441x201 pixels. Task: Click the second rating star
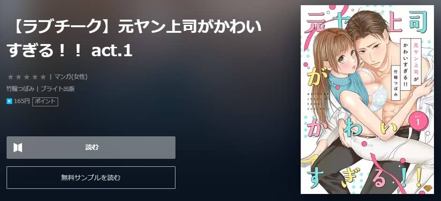click(19, 77)
